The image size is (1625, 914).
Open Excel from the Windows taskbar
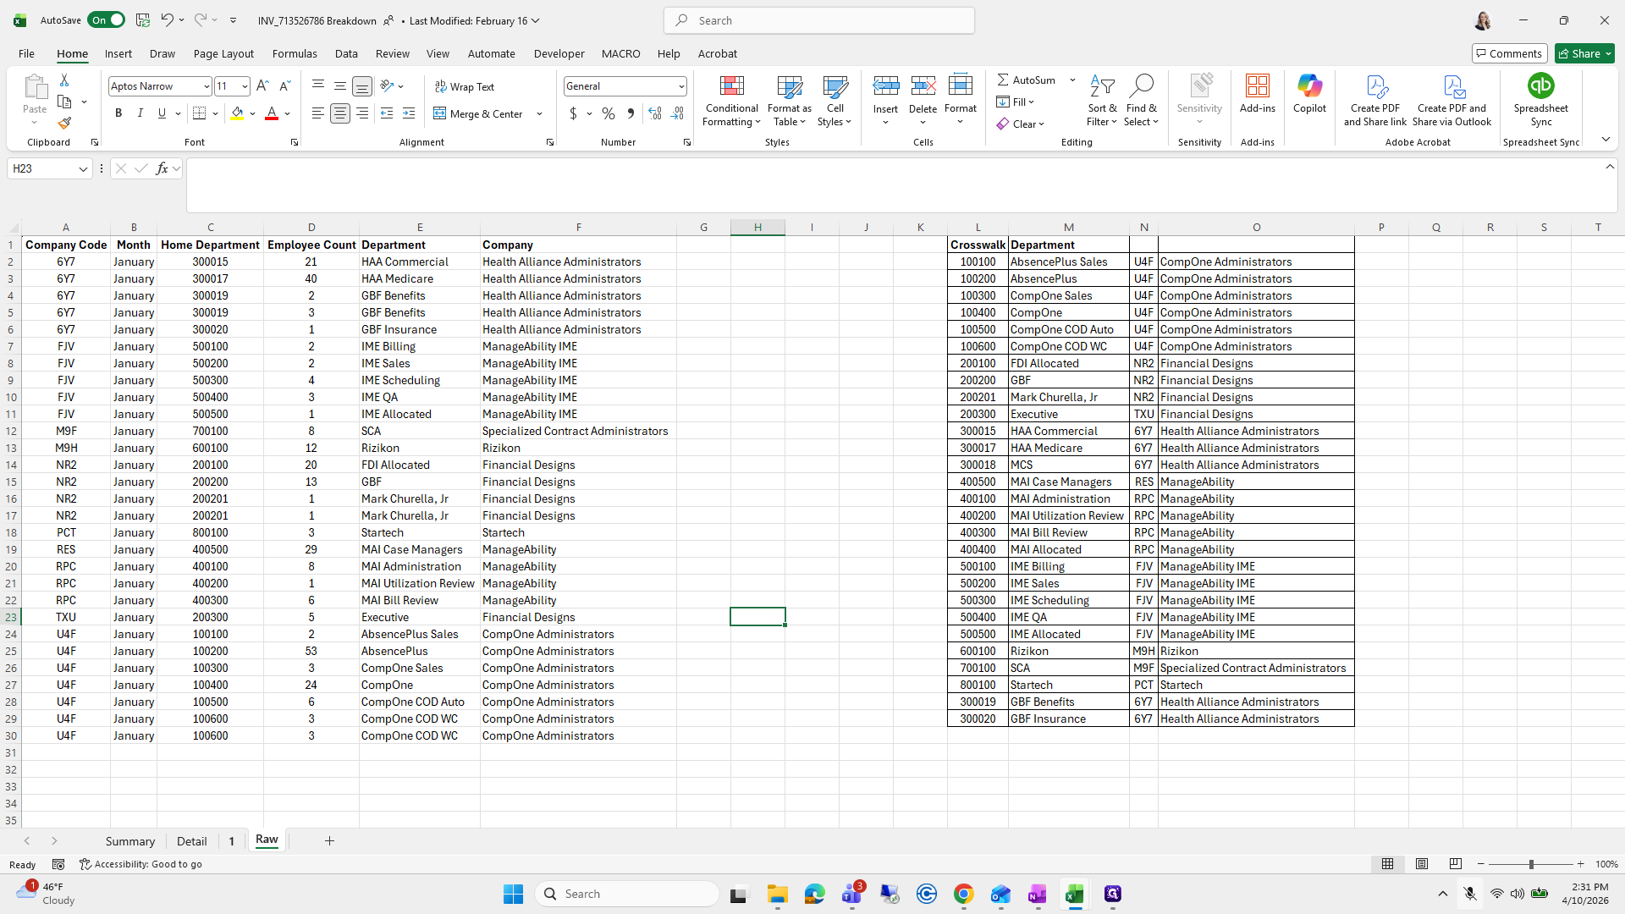pos(1074,894)
